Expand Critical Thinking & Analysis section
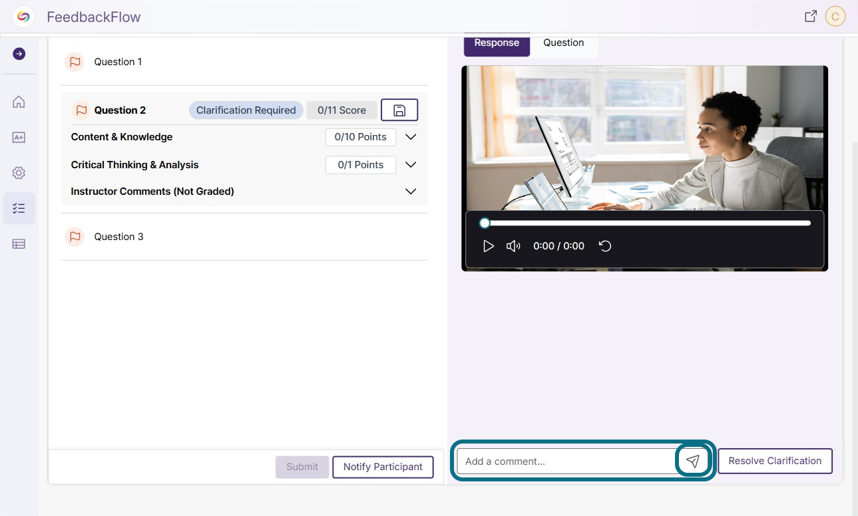This screenshot has height=516, width=858. pyautogui.click(x=411, y=165)
